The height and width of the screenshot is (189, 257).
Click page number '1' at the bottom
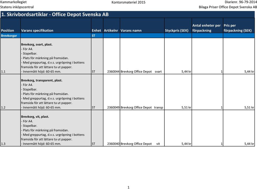pos(128,187)
